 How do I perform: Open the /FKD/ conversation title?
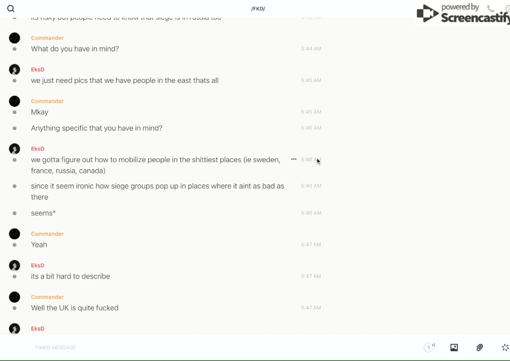click(258, 9)
